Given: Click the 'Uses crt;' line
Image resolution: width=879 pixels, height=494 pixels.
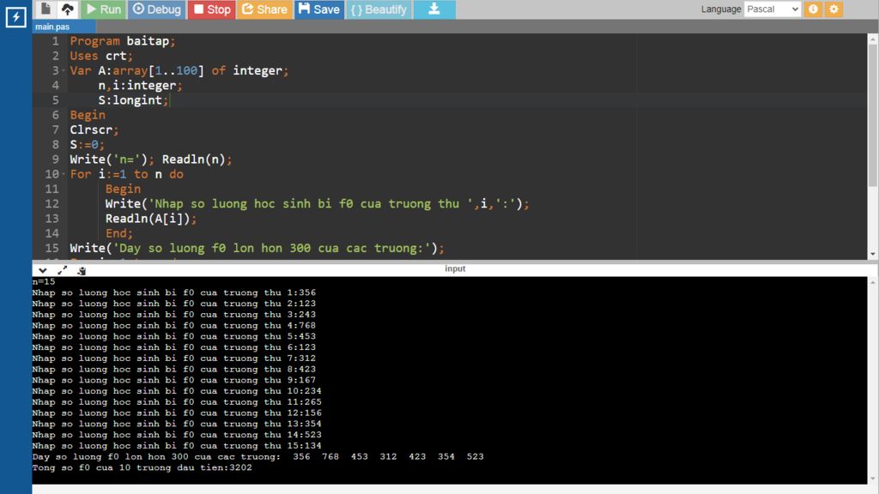Looking at the screenshot, I should [x=101, y=56].
